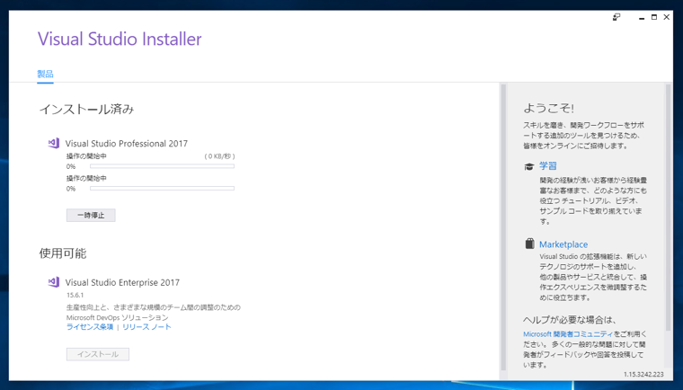Click the feedback icon in title bar
Viewport: 683px width, 390px height.
(616, 17)
